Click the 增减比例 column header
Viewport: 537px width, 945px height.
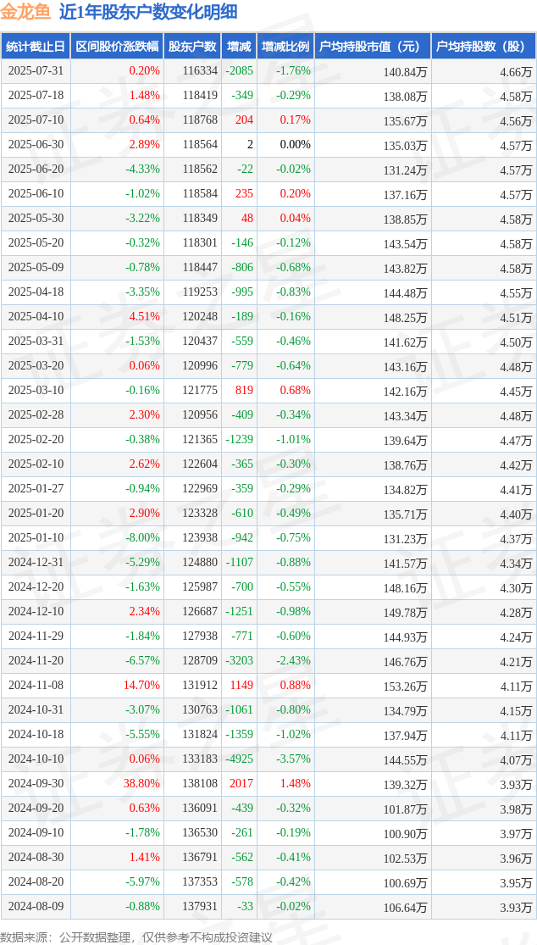[285, 46]
